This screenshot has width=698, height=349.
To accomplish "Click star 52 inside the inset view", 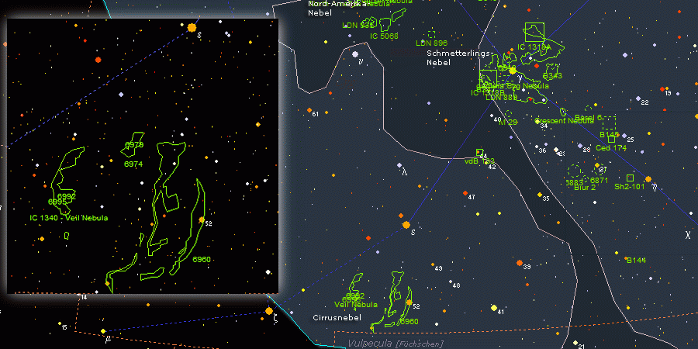I will coord(201,220).
